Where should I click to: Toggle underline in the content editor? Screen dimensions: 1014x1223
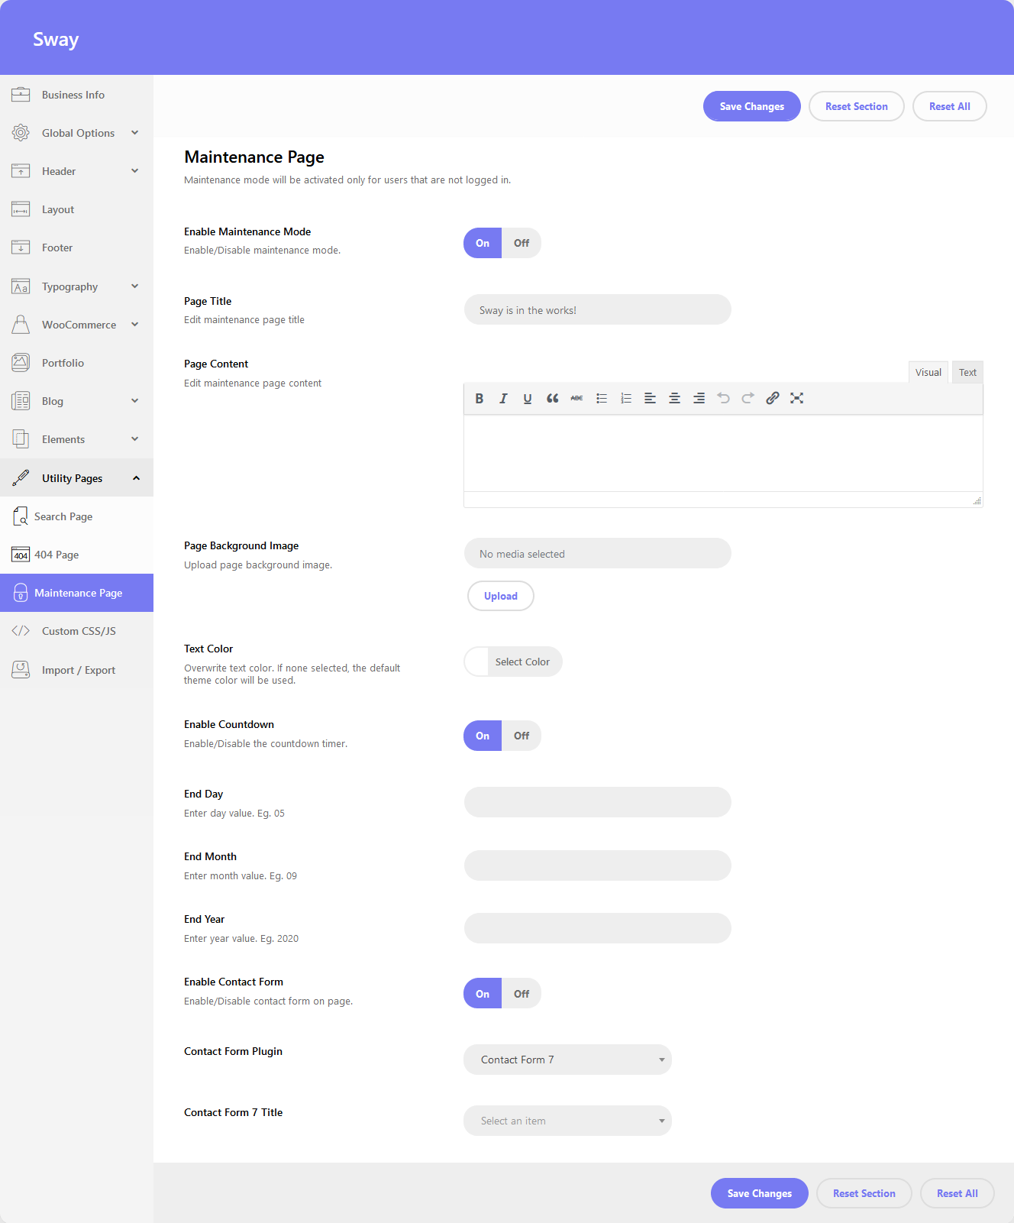[x=528, y=398]
